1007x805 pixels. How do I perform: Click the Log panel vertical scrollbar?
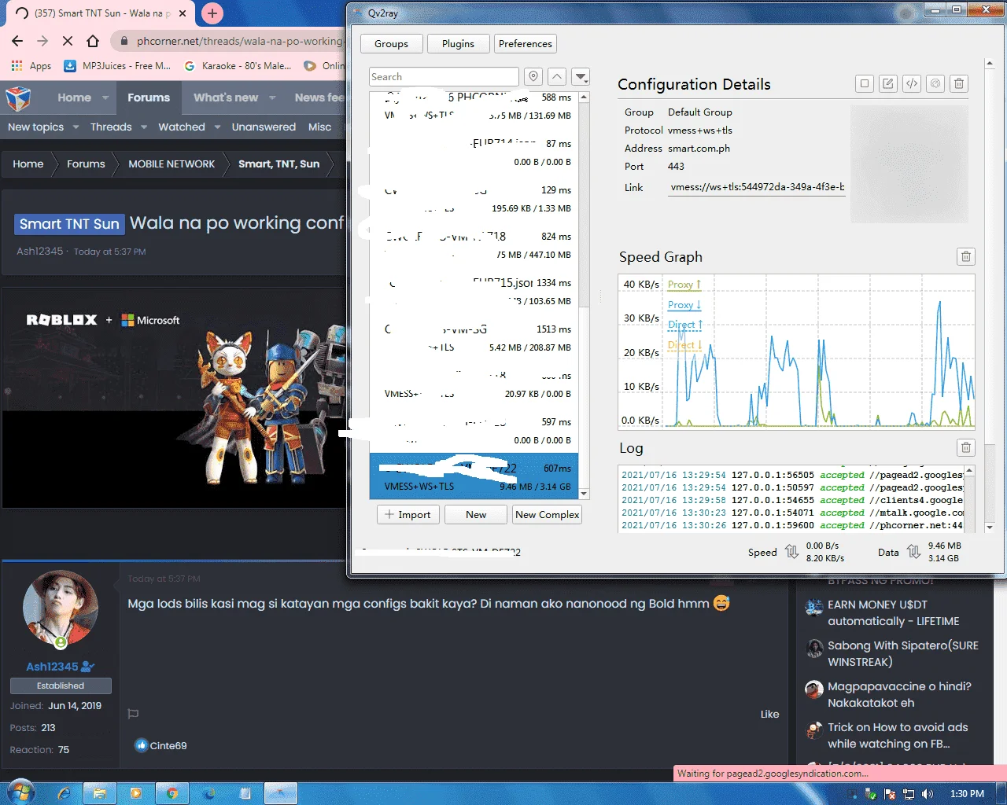969,498
